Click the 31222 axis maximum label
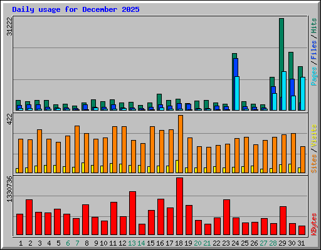321x250 pixels. pyautogui.click(x=9, y=26)
